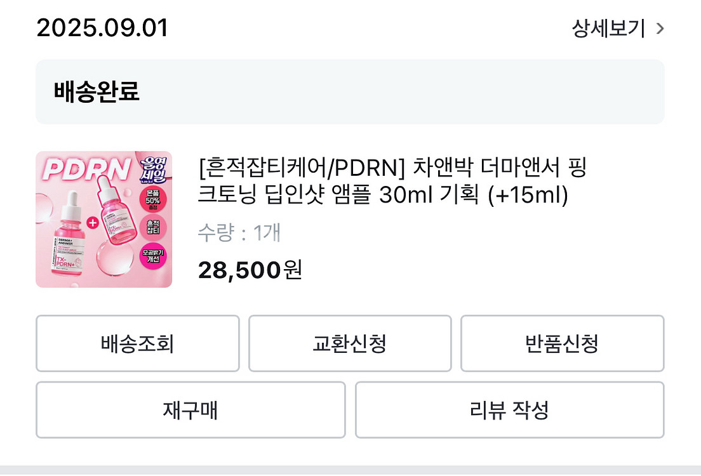Open the pink PDRN ampoule product thumbnail
This screenshot has height=476, width=701.
[x=103, y=220]
